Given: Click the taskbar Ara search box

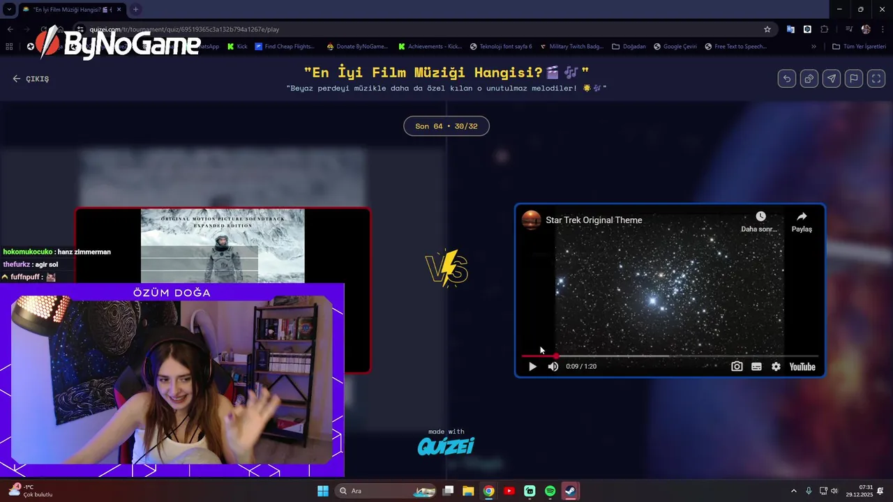Looking at the screenshot, I should 387,491.
